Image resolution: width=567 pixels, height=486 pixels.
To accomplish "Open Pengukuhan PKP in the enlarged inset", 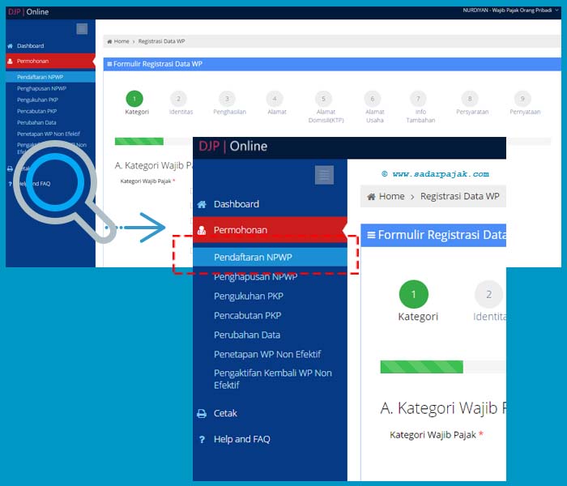I will (249, 296).
